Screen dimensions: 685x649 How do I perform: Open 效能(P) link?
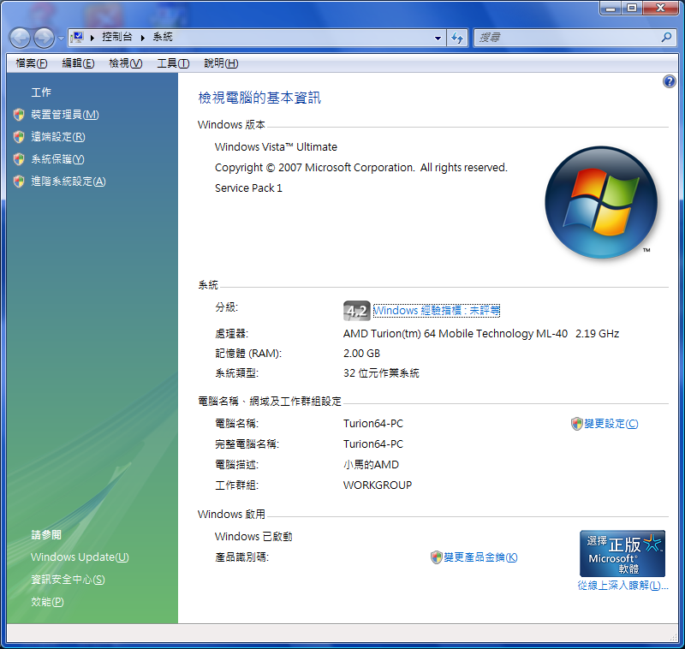point(47,602)
